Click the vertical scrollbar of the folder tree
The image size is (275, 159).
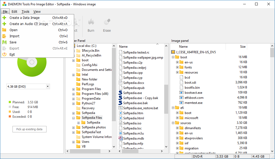pyautogui.click(x=114, y=84)
